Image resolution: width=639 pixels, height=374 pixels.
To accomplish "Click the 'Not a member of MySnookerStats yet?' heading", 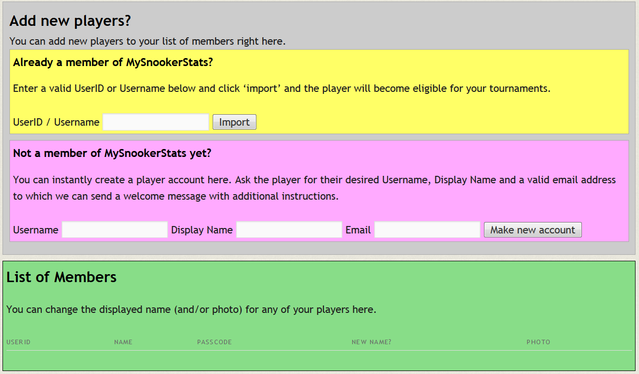I will point(112,153).
